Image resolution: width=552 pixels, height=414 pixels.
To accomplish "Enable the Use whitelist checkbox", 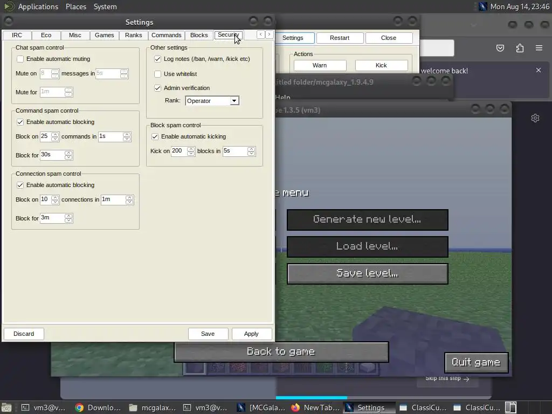I will [x=157, y=73].
